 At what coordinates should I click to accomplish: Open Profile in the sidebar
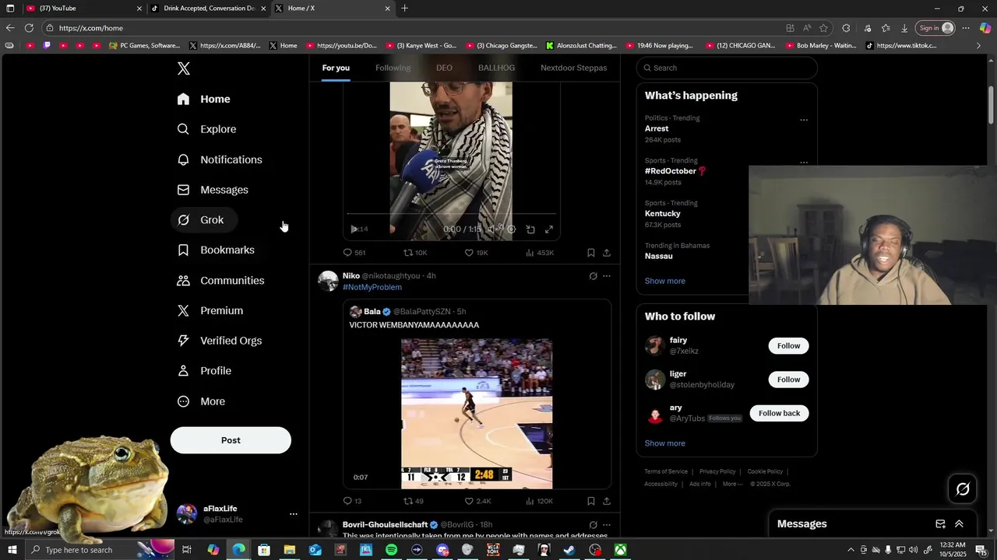[x=205, y=371]
